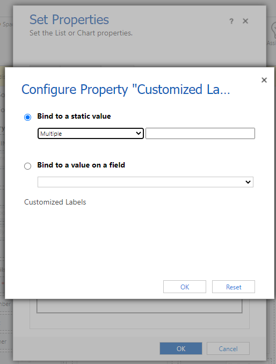The width and height of the screenshot is (276, 364).
Task: Click the Reset button
Action: (x=234, y=287)
